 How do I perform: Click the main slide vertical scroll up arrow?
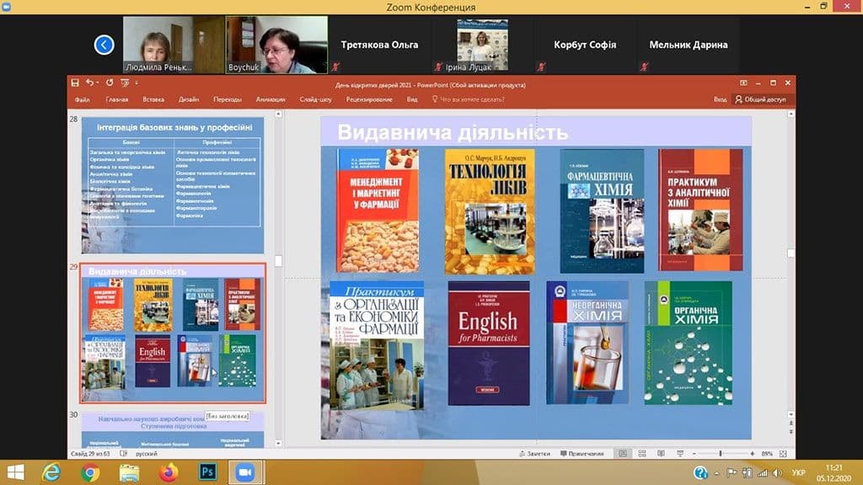[791, 115]
